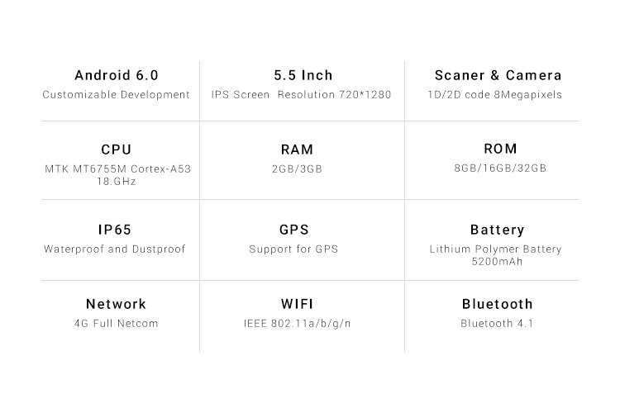620x413 pixels.
Task: Select Waterproof and Dustproof text
Action: point(115,249)
